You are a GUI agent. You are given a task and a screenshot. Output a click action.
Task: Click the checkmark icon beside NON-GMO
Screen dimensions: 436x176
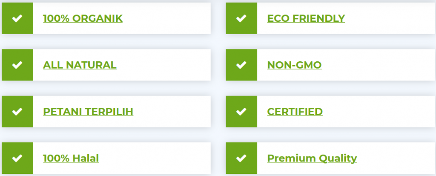click(x=241, y=65)
